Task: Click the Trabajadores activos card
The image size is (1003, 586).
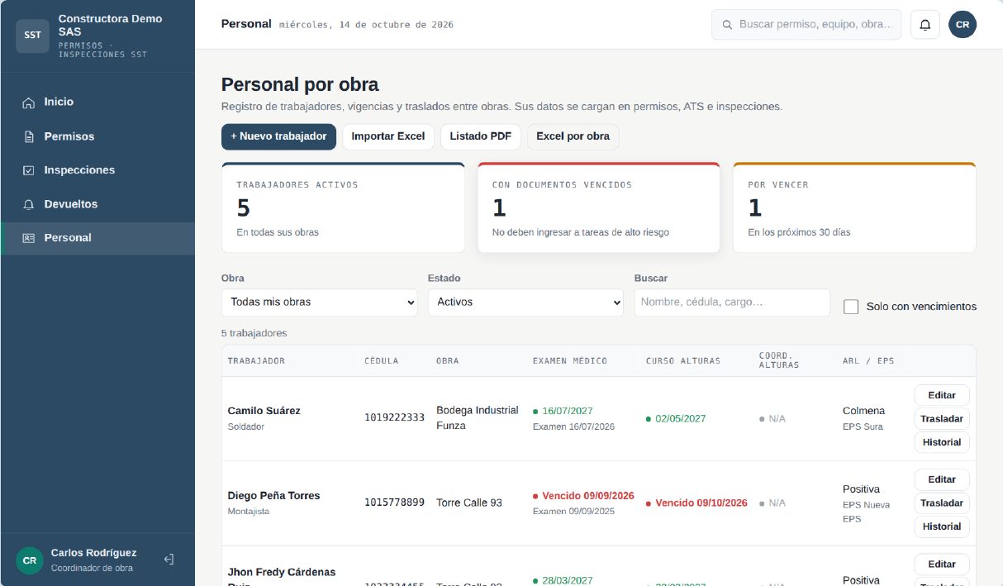Action: click(343, 207)
